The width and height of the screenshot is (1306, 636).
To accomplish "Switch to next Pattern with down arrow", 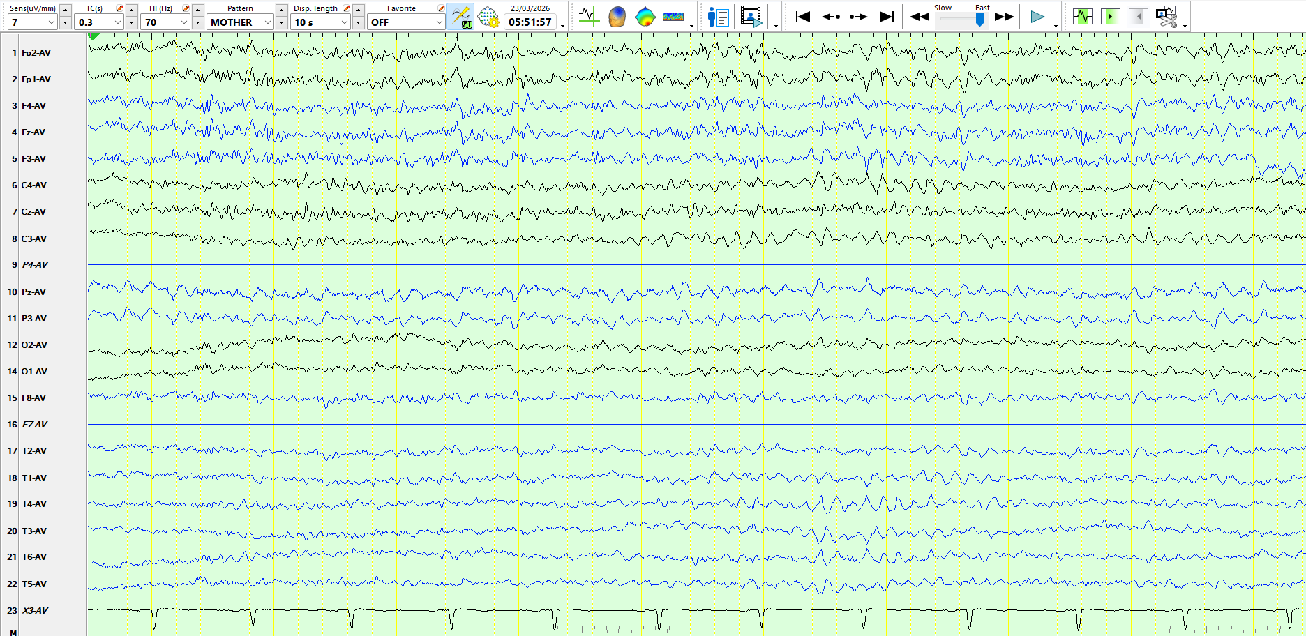I will point(282,23).
